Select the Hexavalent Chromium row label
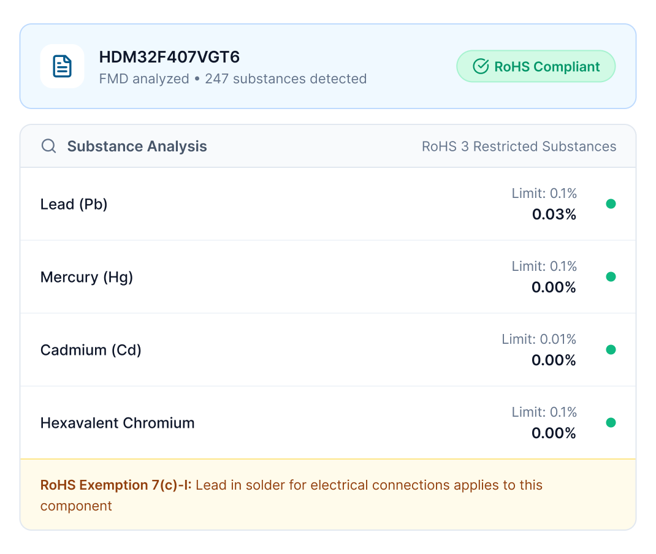The image size is (656, 554). tap(118, 423)
